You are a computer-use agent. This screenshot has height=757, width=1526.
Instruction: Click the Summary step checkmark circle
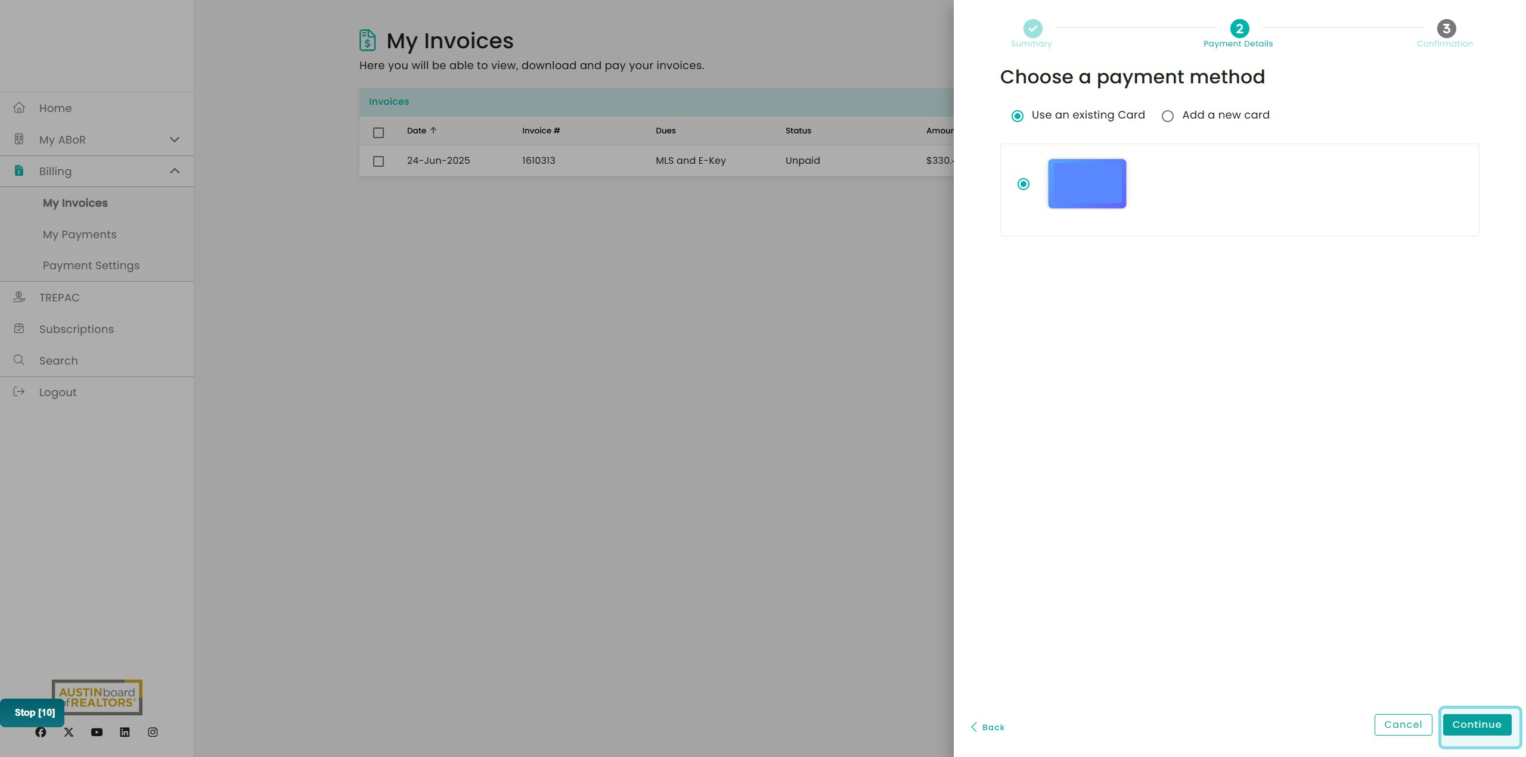coord(1032,28)
